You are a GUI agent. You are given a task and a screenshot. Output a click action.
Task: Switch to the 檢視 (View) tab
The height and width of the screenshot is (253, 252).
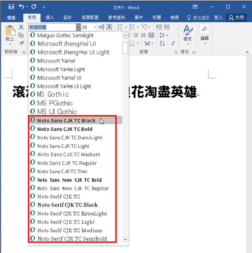[174, 17]
